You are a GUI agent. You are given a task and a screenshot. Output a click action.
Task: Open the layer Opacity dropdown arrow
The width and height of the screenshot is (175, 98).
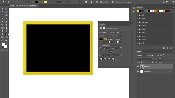pos(163,59)
